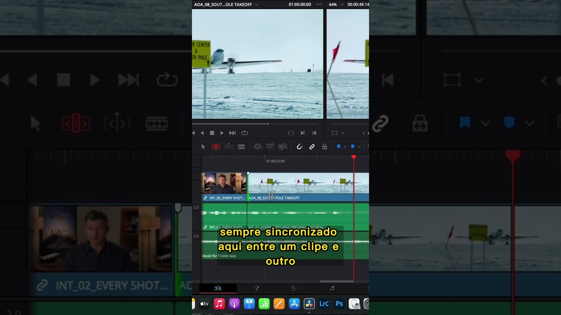Play forward in the source viewer
This screenshot has height=315, width=561.
coord(222,133)
